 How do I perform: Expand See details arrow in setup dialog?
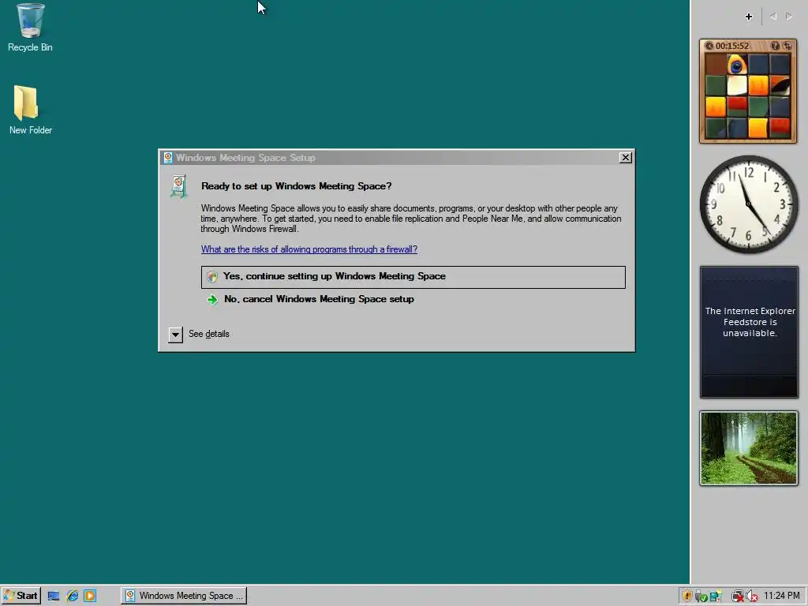175,335
